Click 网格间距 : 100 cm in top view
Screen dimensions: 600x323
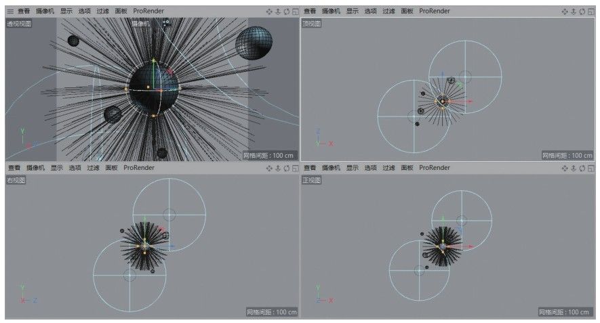click(567, 156)
